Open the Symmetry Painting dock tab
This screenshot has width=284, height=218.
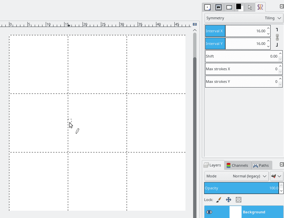(260, 7)
